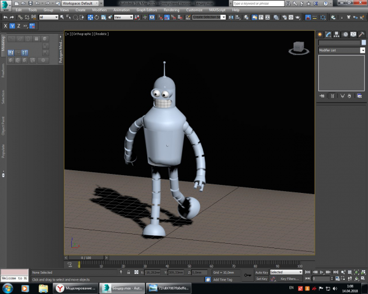Toggle Auto Key mode
368x294 pixels.
click(262, 273)
